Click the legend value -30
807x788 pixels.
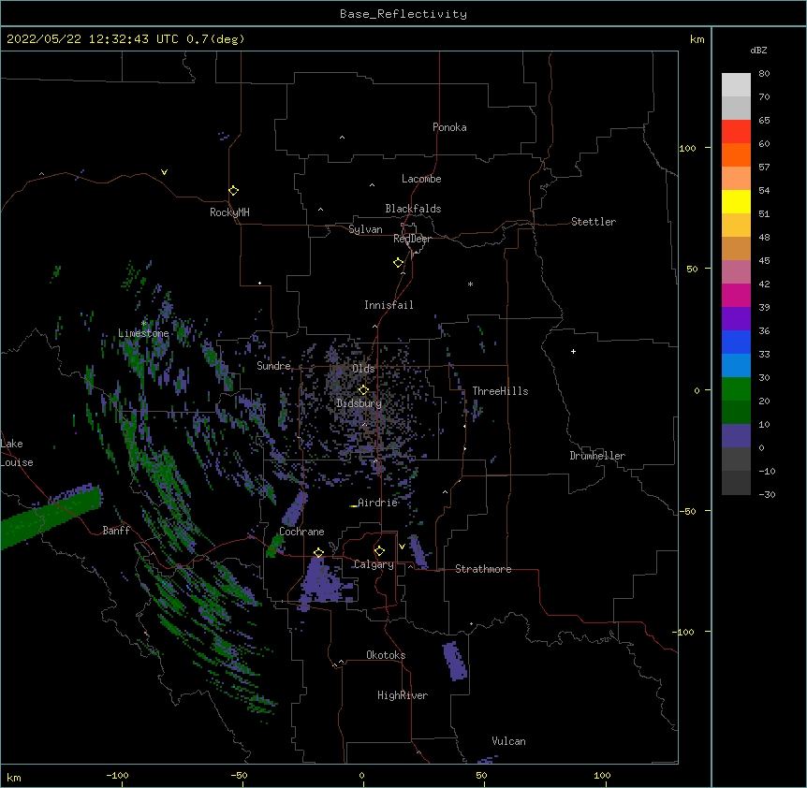767,494
